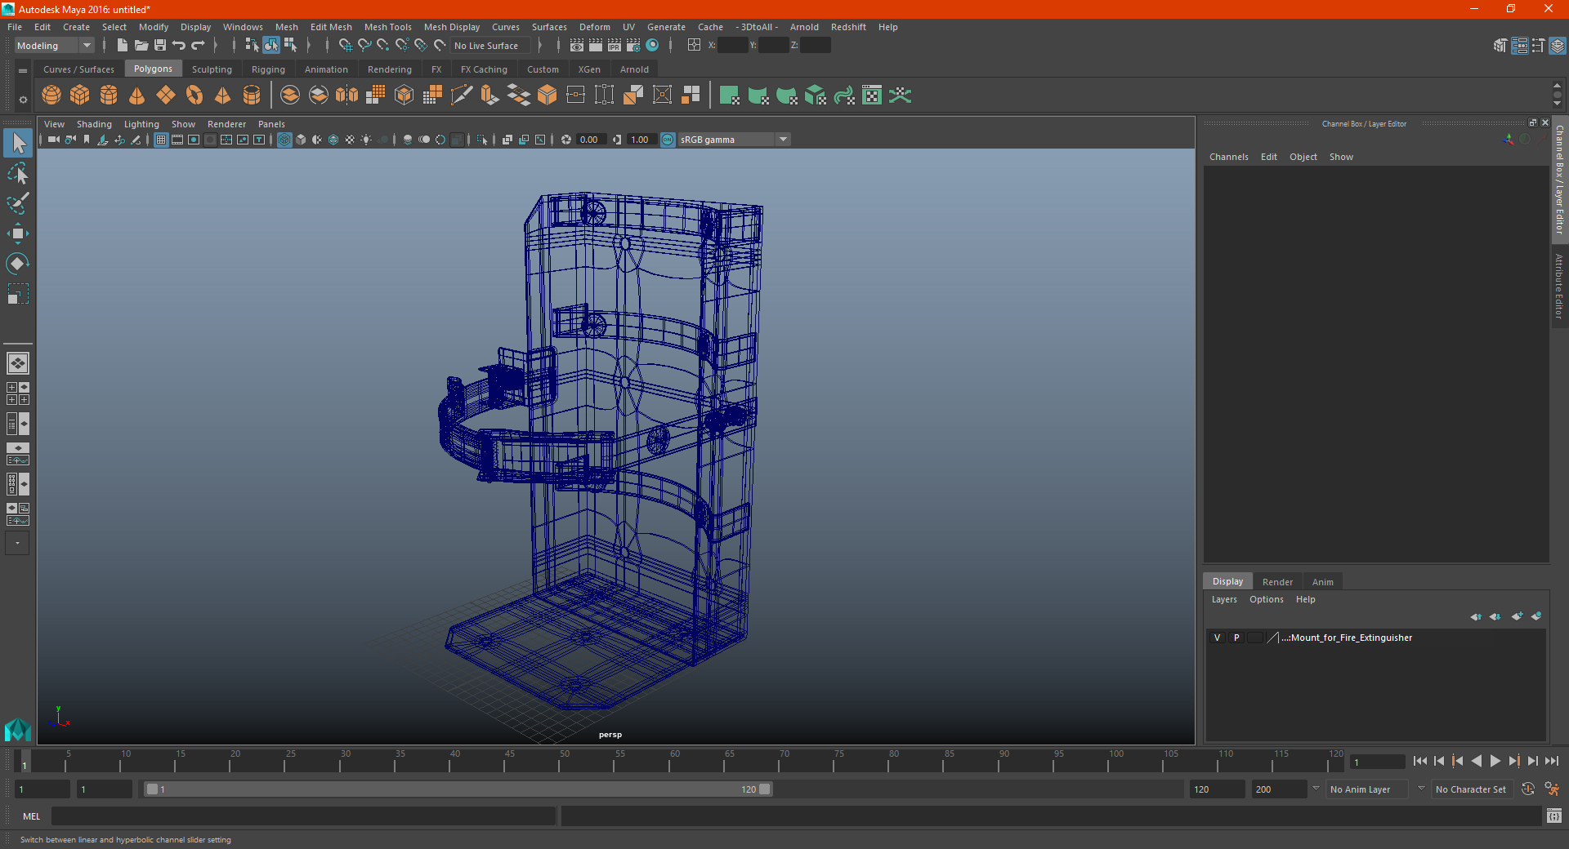The width and height of the screenshot is (1569, 849).
Task: Activate the Lasso select tool
Action: click(18, 174)
